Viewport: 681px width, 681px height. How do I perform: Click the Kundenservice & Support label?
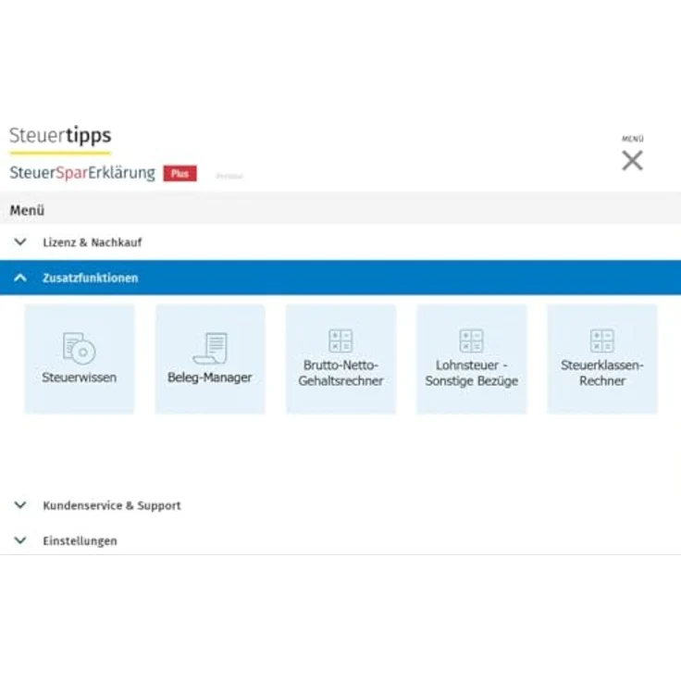click(x=111, y=505)
